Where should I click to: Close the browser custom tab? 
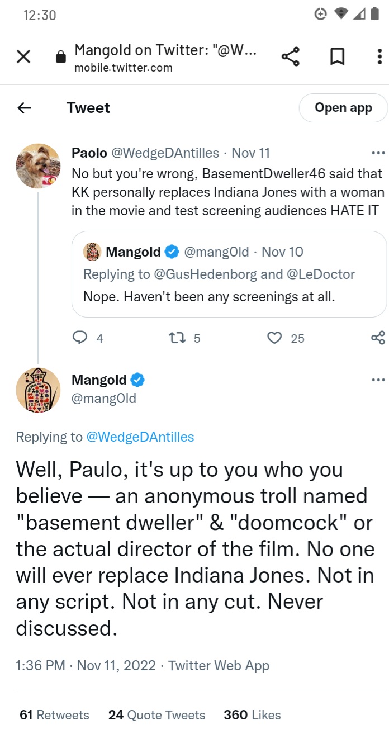[23, 56]
